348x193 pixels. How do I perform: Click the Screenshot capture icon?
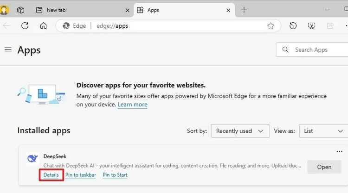[x=312, y=25]
